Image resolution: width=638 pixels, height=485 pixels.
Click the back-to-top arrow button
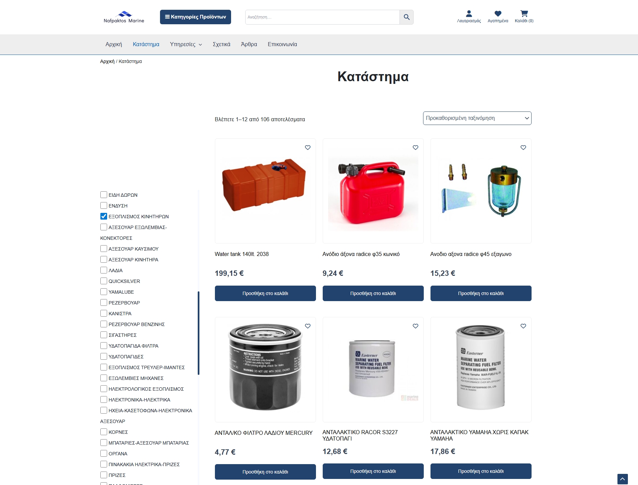click(x=623, y=479)
